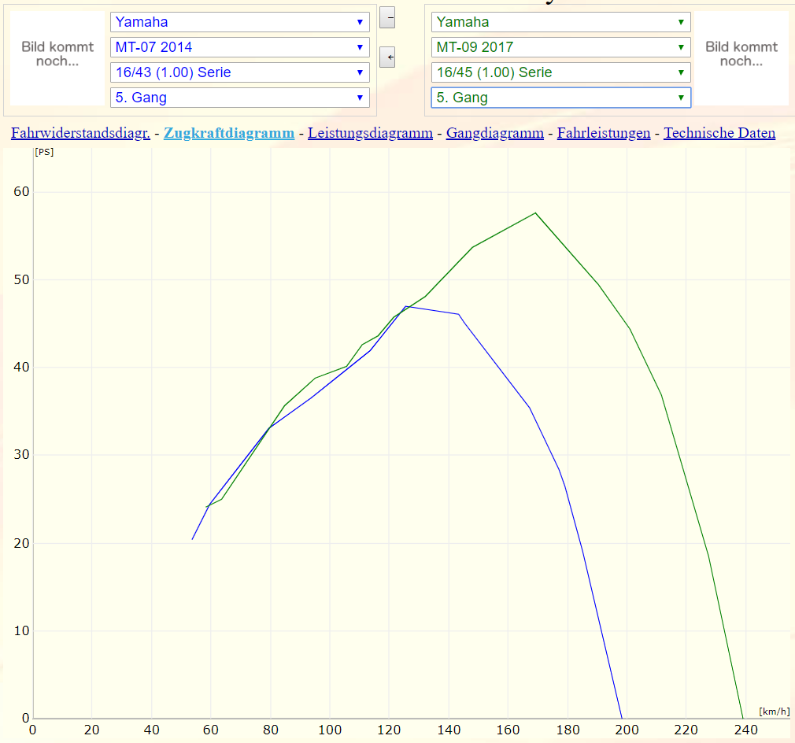The image size is (795, 743).
Task: Expand the blue 16/43 (1.00) Serie dropdown
Action: (239, 72)
